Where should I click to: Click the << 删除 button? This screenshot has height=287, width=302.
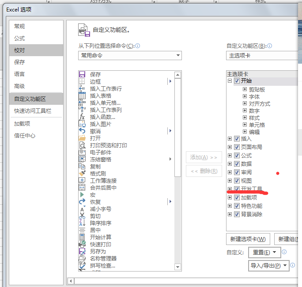[x=204, y=171]
